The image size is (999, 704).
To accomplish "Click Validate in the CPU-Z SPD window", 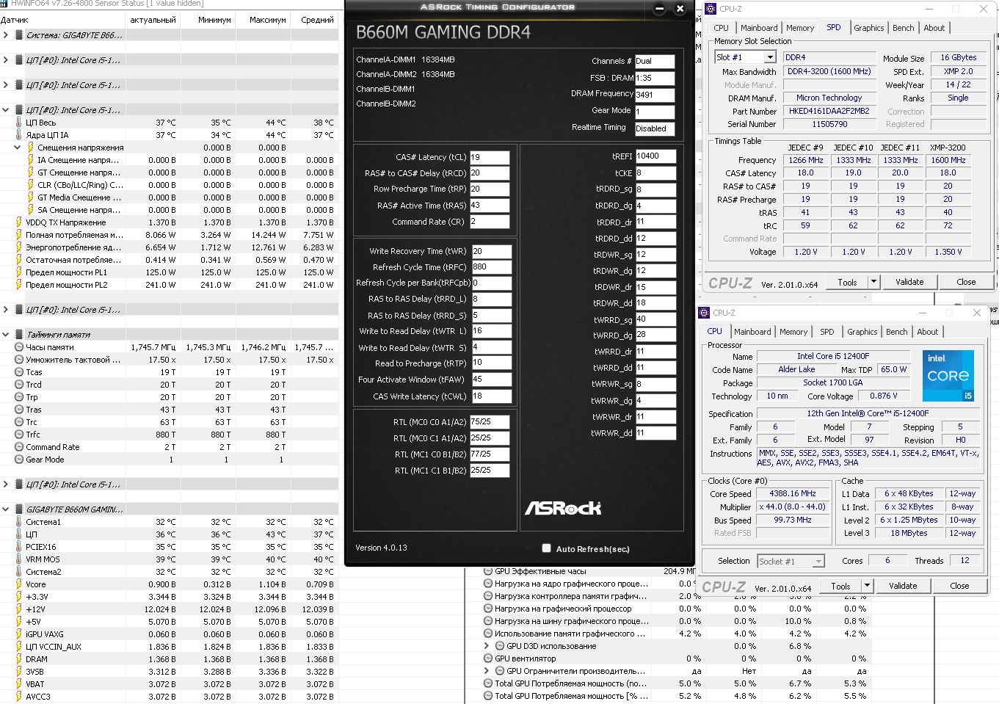I will (x=909, y=282).
